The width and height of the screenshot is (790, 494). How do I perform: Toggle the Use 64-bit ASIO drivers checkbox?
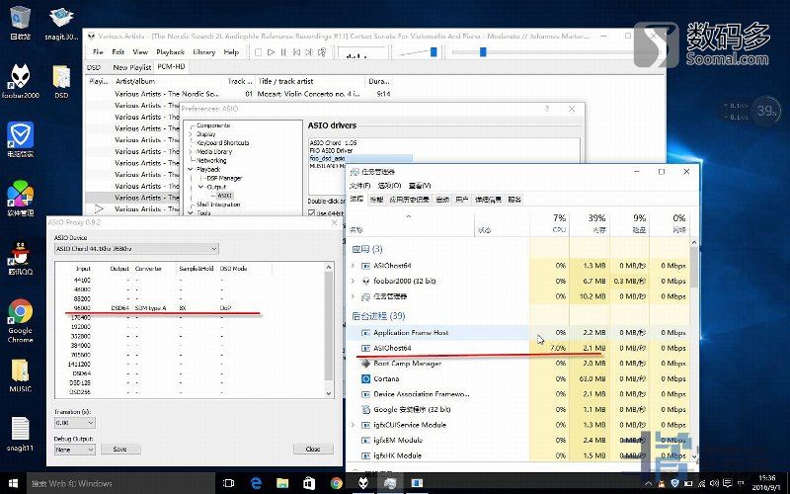(309, 213)
